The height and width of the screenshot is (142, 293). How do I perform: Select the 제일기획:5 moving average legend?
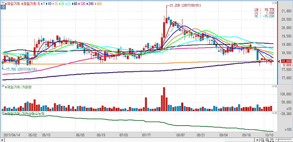pyautogui.click(x=31, y=4)
